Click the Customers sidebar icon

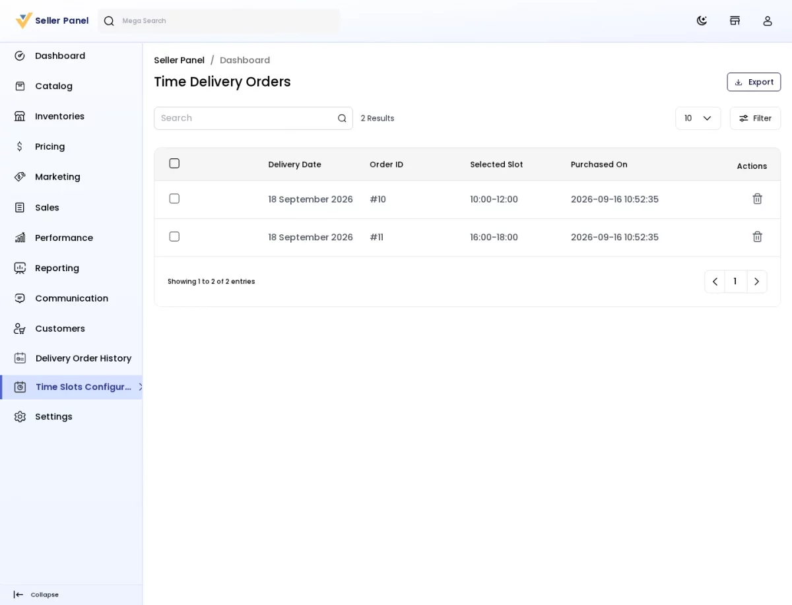pyautogui.click(x=20, y=329)
